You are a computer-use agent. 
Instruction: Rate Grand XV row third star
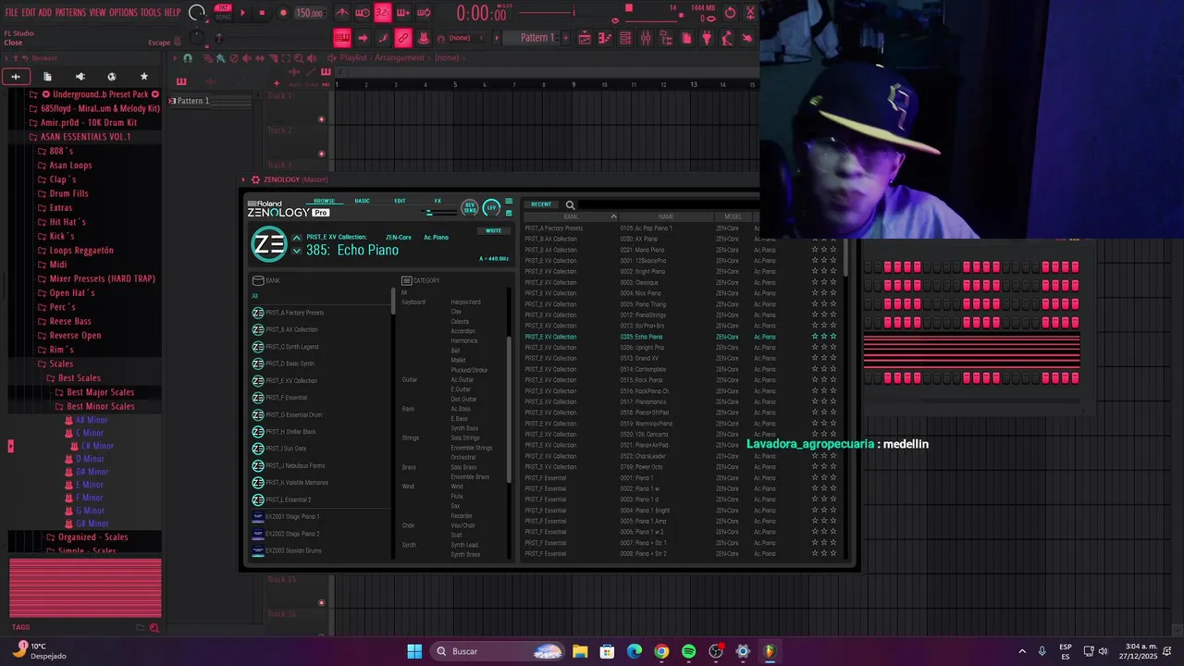click(x=832, y=358)
